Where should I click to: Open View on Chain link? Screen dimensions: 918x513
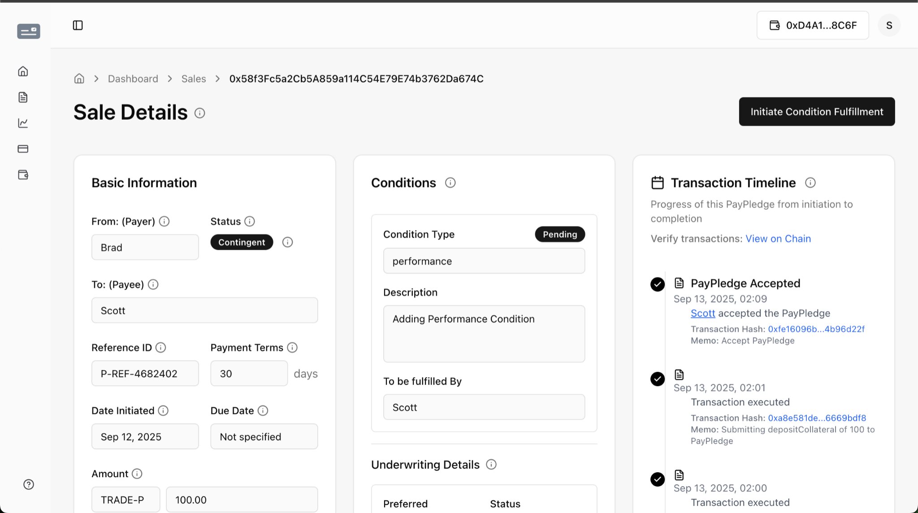pos(778,239)
